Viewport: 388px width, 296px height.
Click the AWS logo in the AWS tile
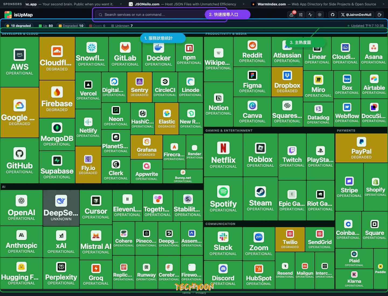click(x=20, y=54)
